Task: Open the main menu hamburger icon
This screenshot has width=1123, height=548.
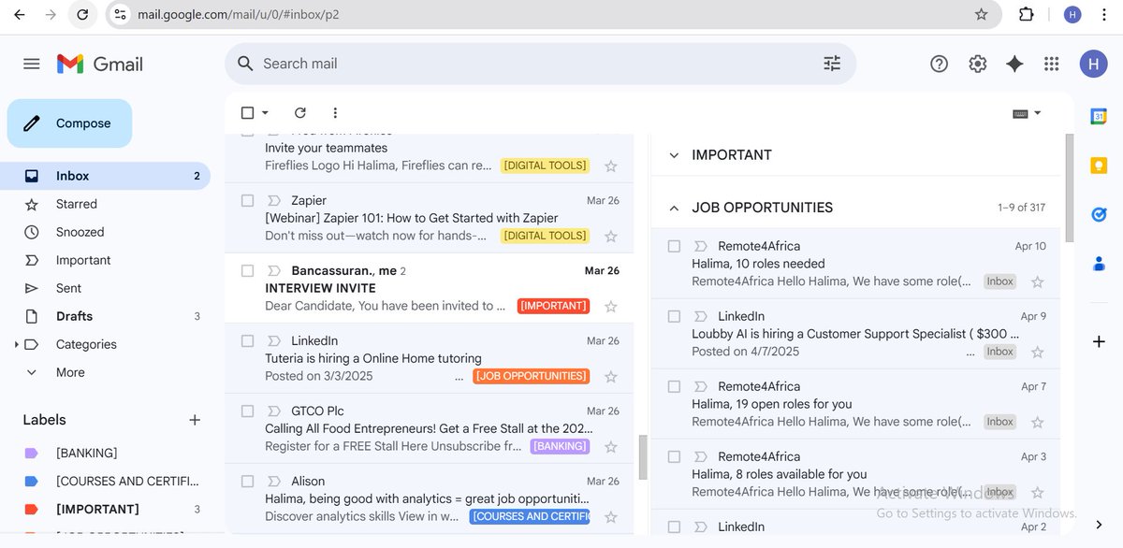Action: click(x=31, y=64)
